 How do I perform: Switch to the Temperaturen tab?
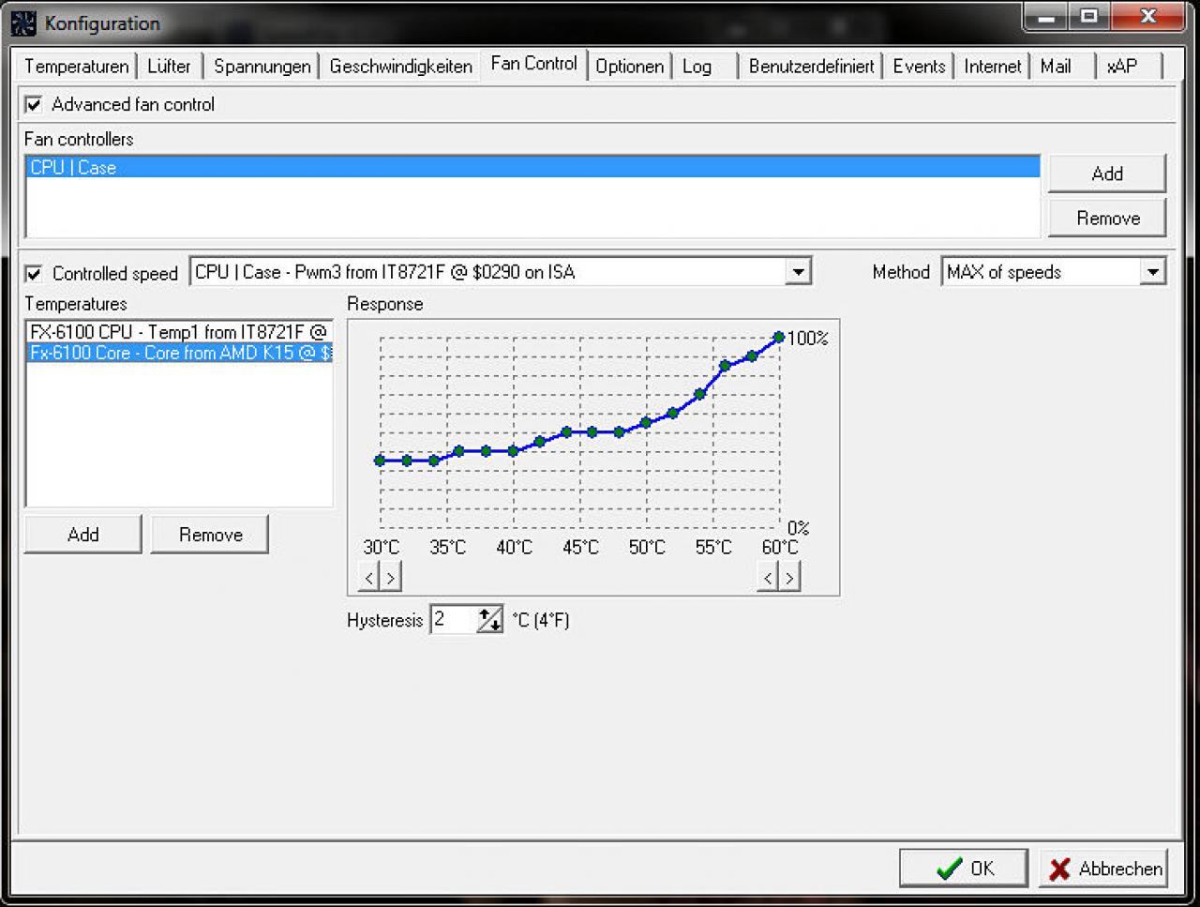point(77,67)
